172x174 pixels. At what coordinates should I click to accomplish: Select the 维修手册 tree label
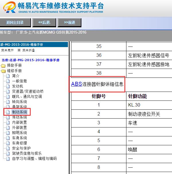point(14,71)
